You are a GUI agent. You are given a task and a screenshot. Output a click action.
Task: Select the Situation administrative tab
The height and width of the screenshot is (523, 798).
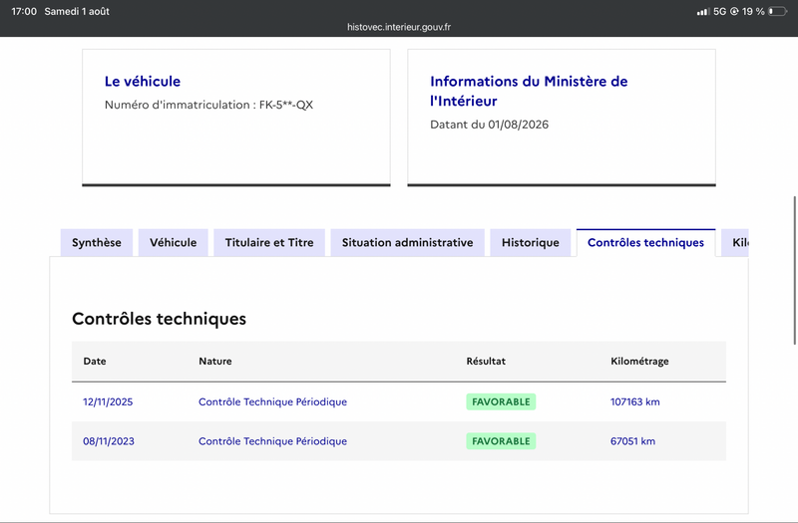pyautogui.click(x=407, y=243)
